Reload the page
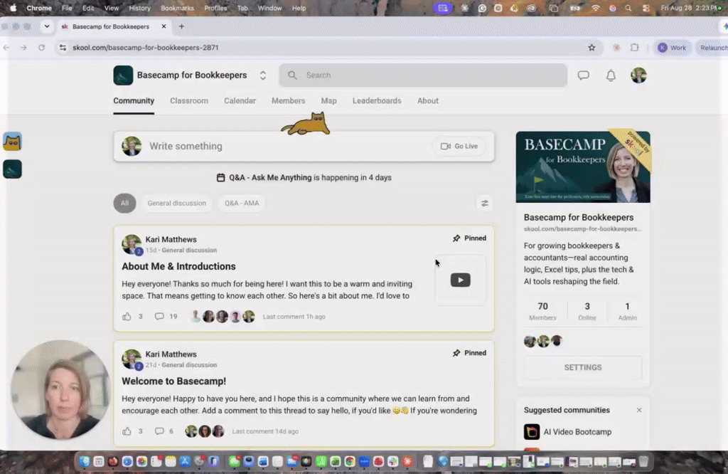Viewport: 728px width, 474px height. click(42, 48)
